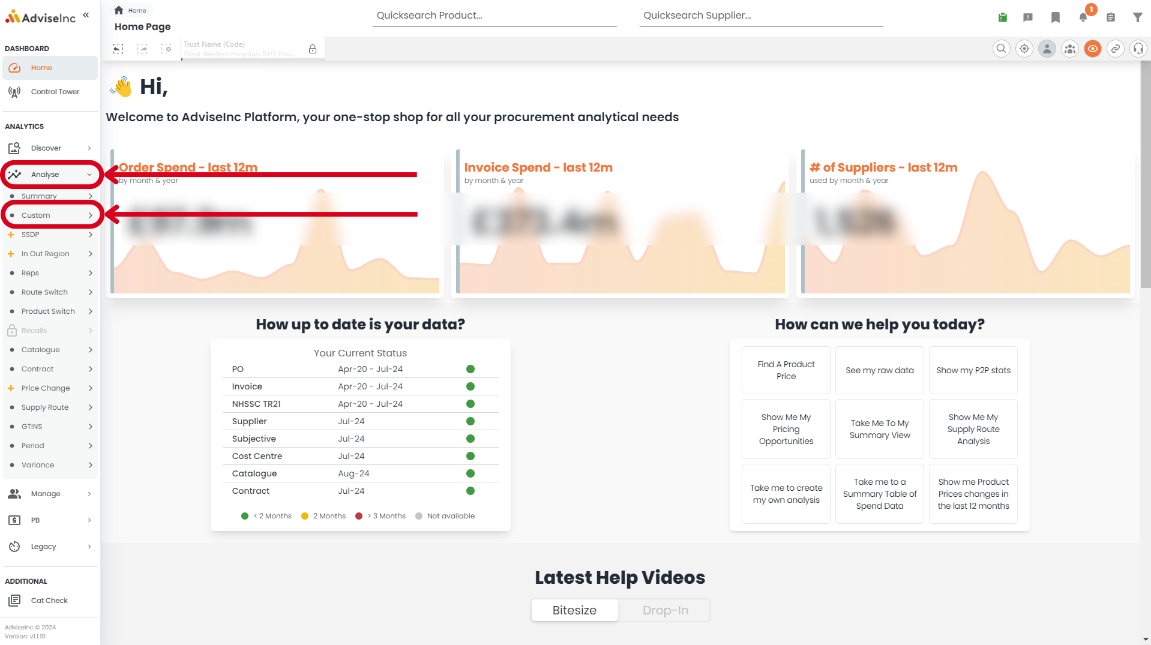Collapse the Analyse menu section
This screenshot has width=1151, height=645.
pyautogui.click(x=50, y=175)
